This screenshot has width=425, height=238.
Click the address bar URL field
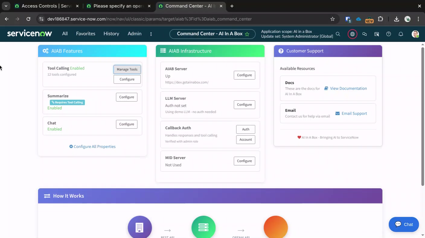[187, 19]
